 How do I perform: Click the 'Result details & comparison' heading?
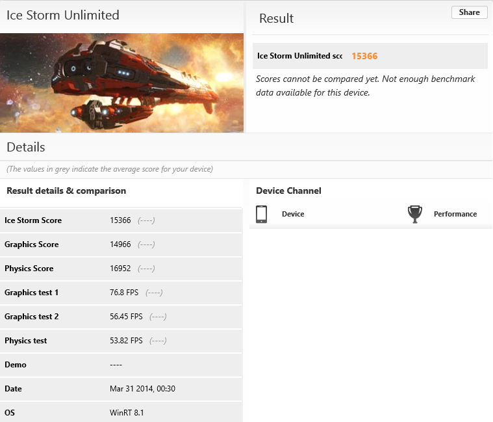point(66,191)
